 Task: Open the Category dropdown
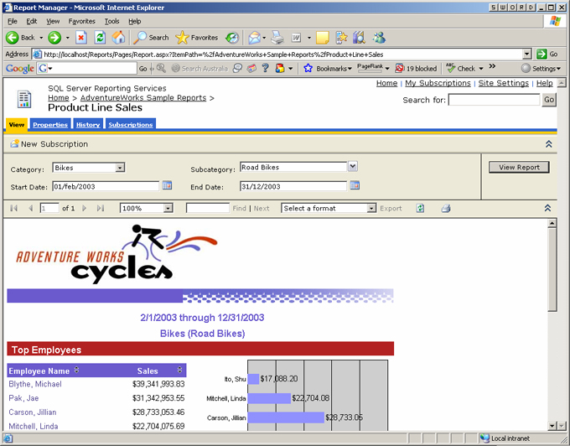(120, 168)
